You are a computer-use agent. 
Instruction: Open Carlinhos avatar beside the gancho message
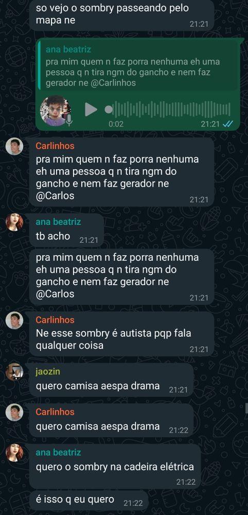[x=14, y=146]
